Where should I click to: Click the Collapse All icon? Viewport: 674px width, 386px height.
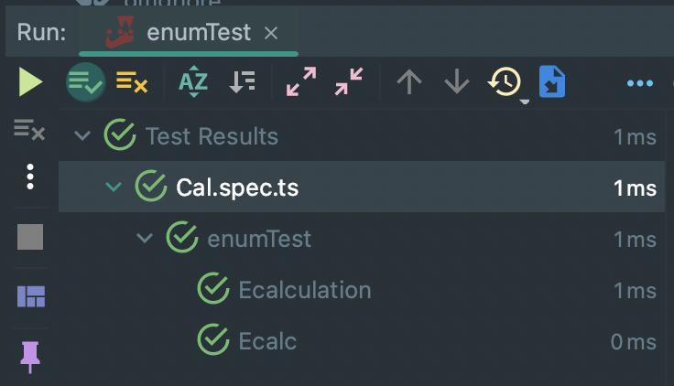coord(348,82)
